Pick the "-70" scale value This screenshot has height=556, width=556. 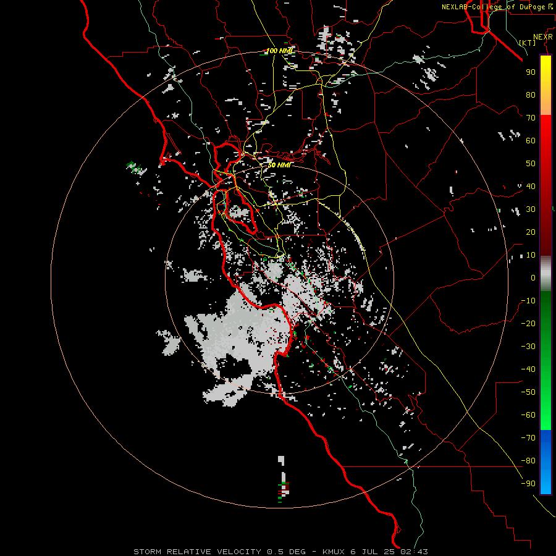click(528, 438)
